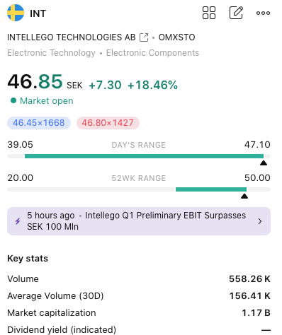Click the day's range green bar
282x335 pixels.
pyautogui.click(x=144, y=156)
